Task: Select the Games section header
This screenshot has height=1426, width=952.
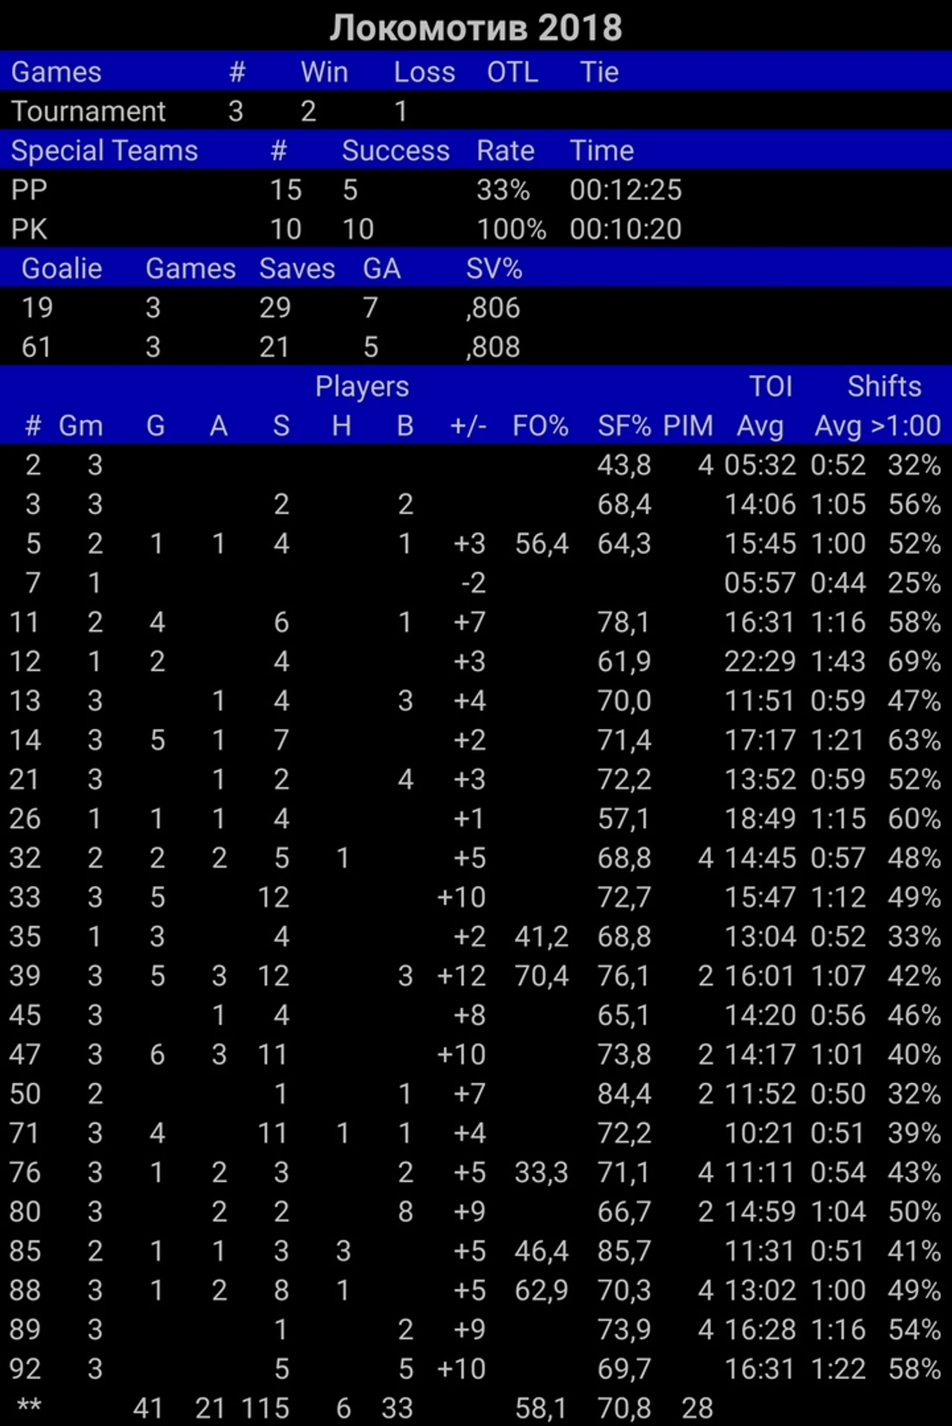Action: click(56, 72)
